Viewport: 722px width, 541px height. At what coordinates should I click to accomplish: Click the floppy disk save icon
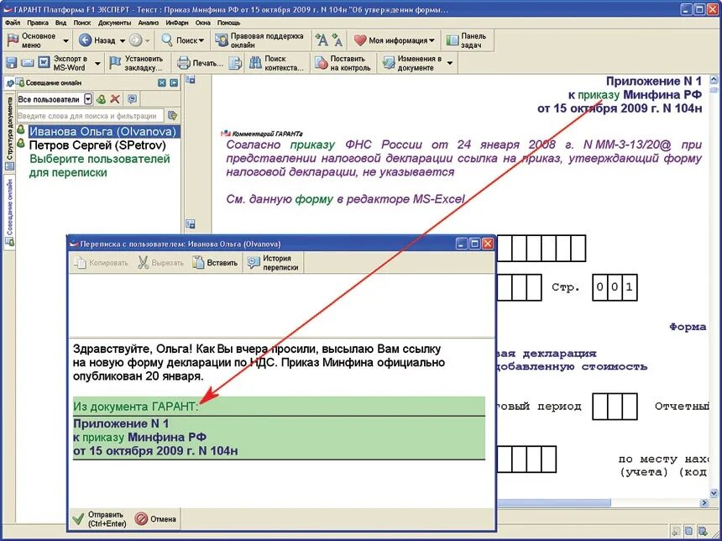[x=11, y=63]
